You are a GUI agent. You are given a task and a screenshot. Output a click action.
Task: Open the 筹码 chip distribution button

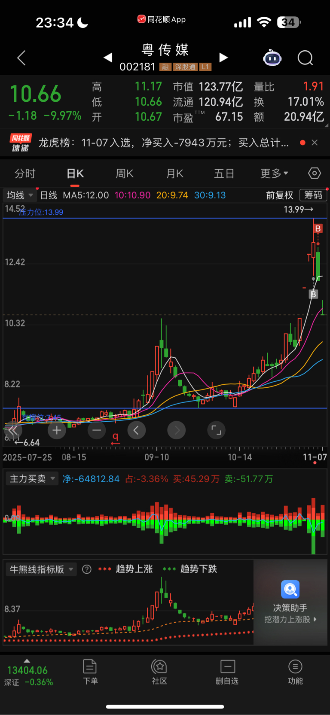point(313,195)
